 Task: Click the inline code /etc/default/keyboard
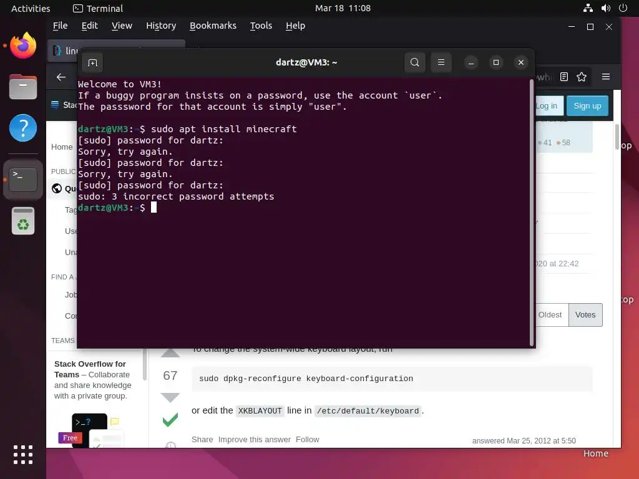[x=368, y=411]
